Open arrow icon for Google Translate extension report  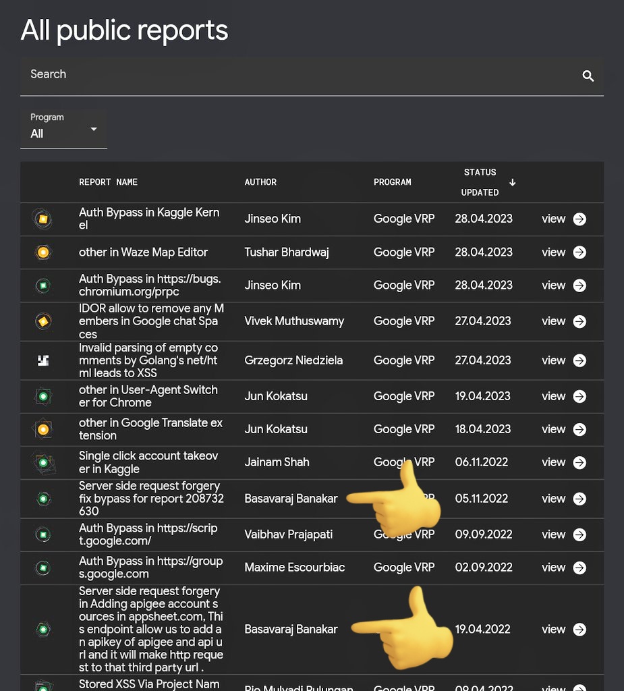(x=579, y=429)
